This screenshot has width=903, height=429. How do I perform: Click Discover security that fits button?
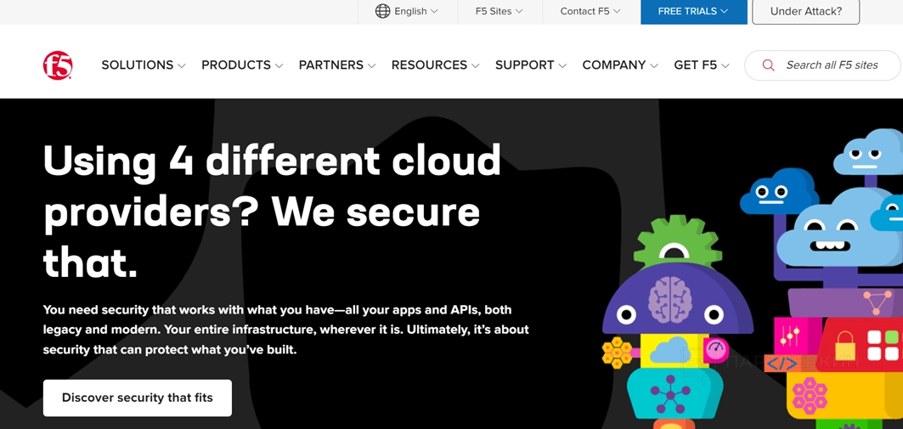137,398
